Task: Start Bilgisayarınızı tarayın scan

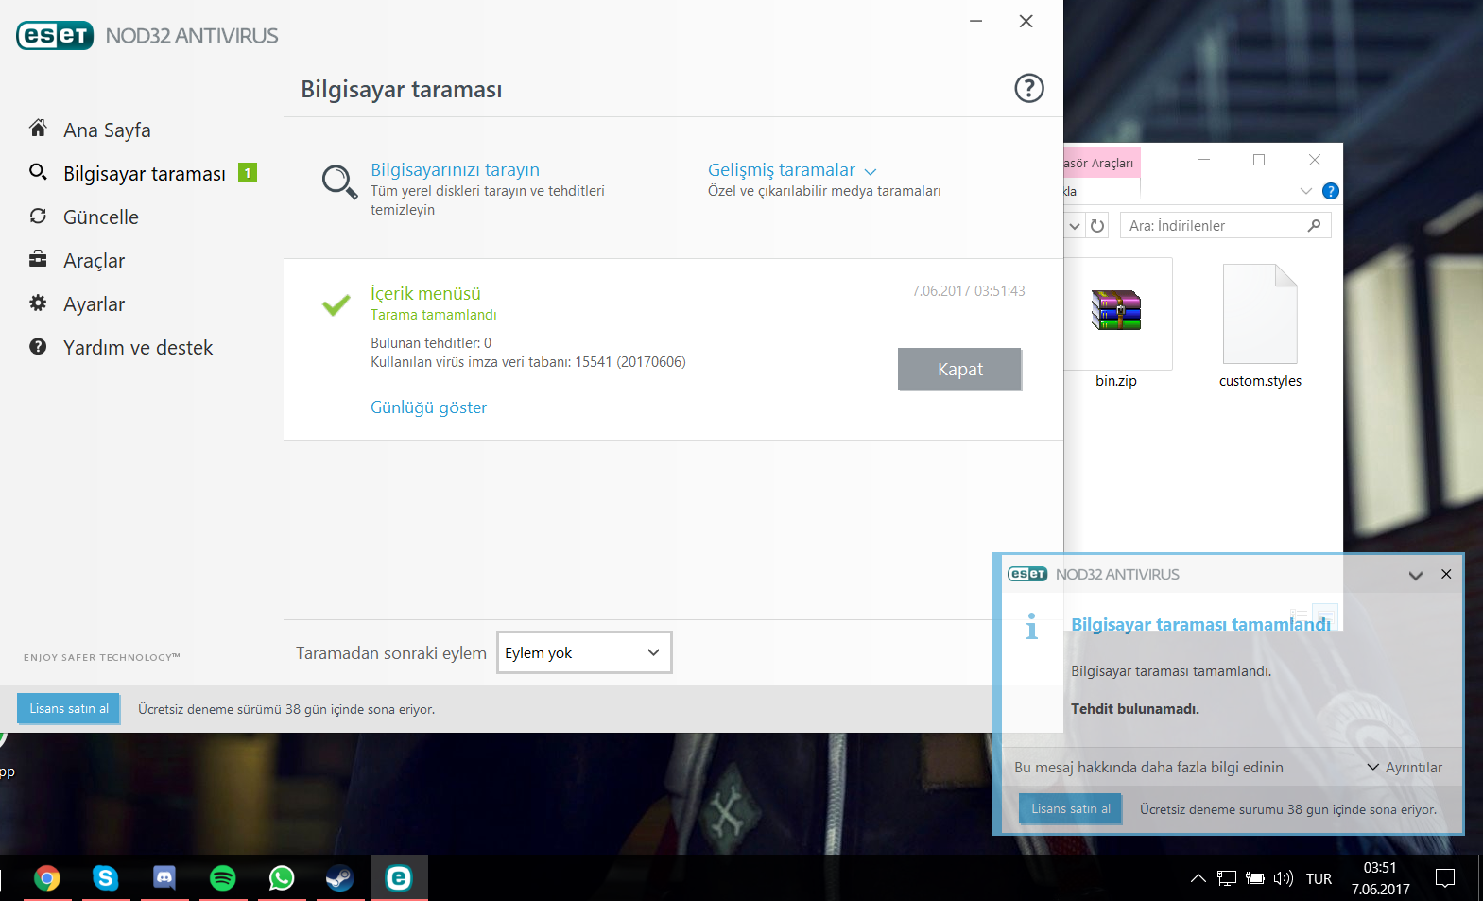Action: click(455, 170)
